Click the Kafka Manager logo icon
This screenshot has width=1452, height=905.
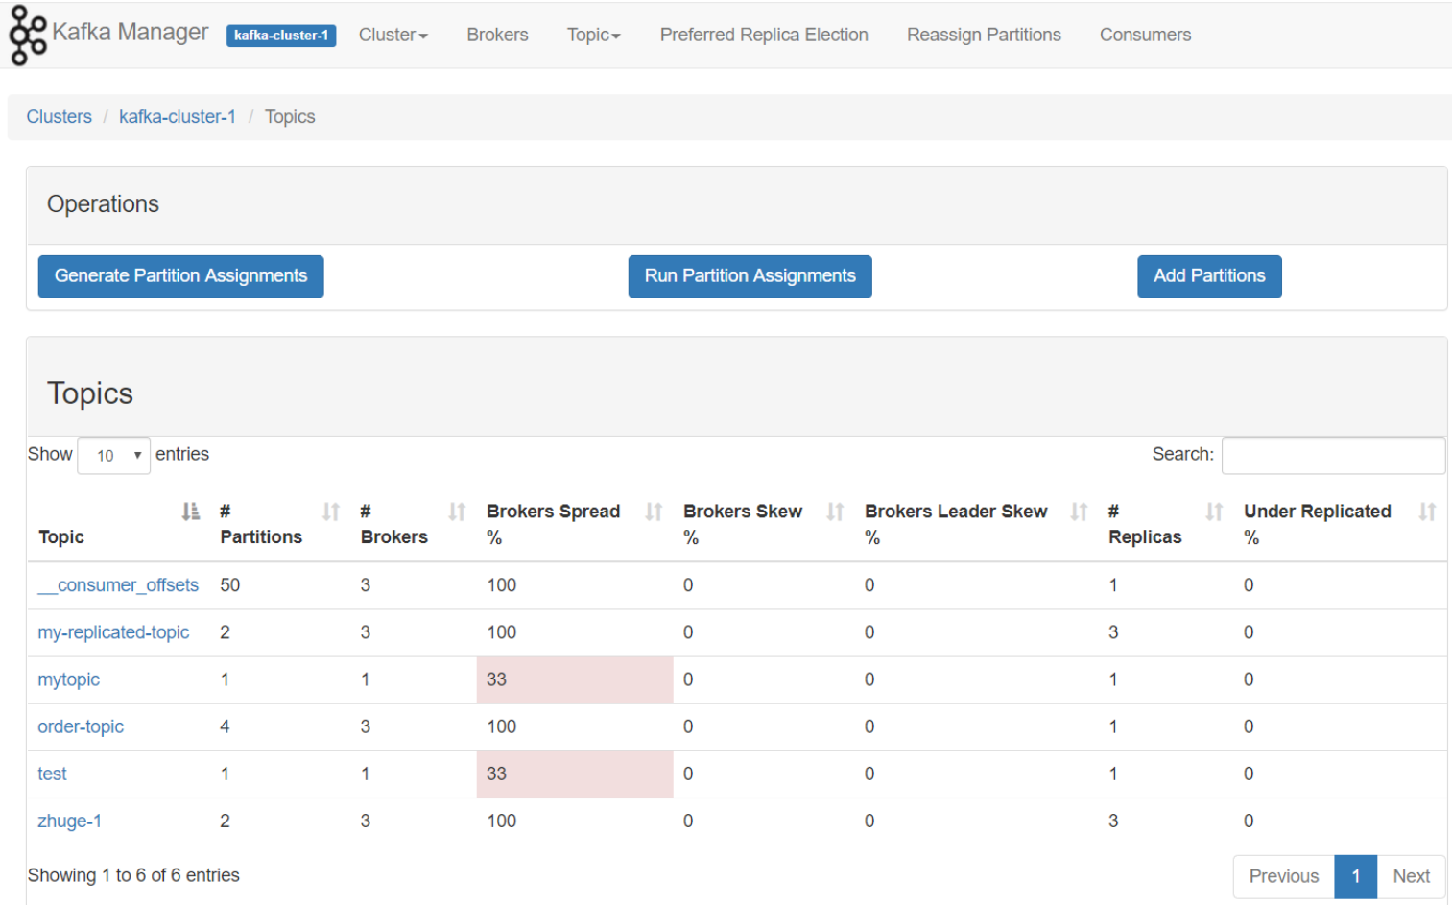[x=27, y=36]
